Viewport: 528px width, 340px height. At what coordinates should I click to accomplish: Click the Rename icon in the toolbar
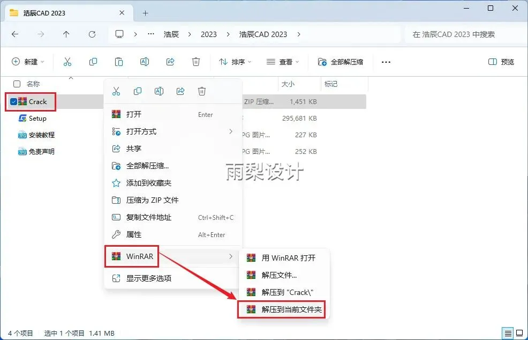coord(145,62)
